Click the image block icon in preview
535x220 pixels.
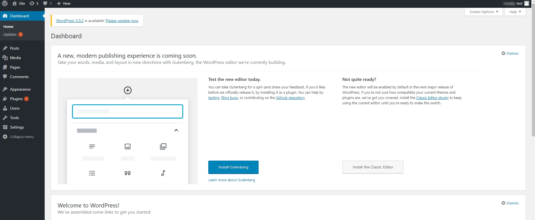coord(128,146)
